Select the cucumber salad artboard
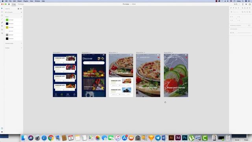Viewport: 252px width, 142px height. pos(176,75)
